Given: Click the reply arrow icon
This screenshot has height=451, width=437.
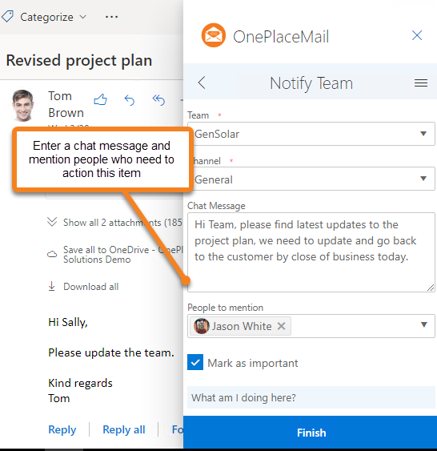Looking at the screenshot, I should 130,100.
